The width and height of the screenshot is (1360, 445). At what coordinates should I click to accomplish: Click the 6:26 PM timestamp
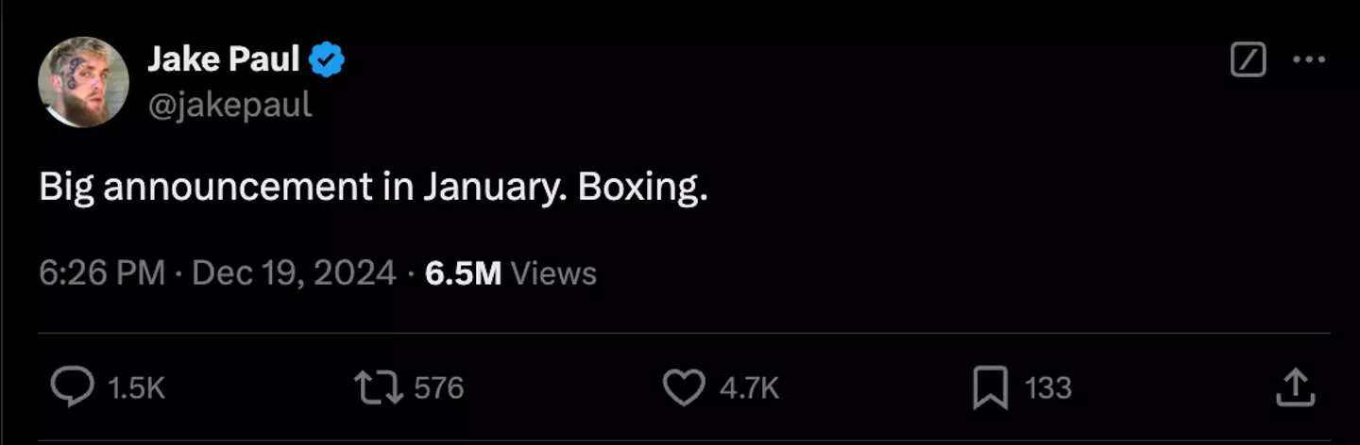pos(102,273)
